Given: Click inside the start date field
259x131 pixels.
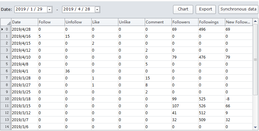Looking at the screenshot, I should 31,9.
